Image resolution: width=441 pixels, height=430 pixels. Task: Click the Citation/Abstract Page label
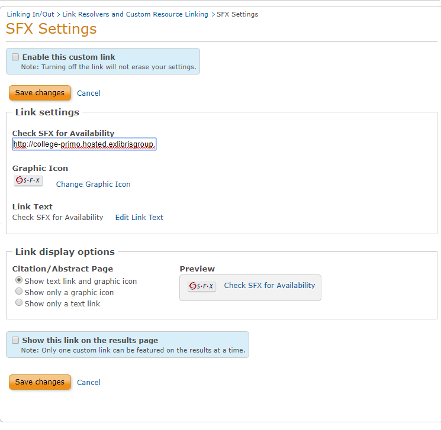[63, 269]
